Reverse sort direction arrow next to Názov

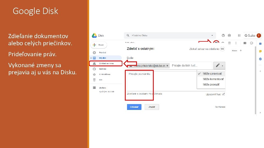click(241, 50)
